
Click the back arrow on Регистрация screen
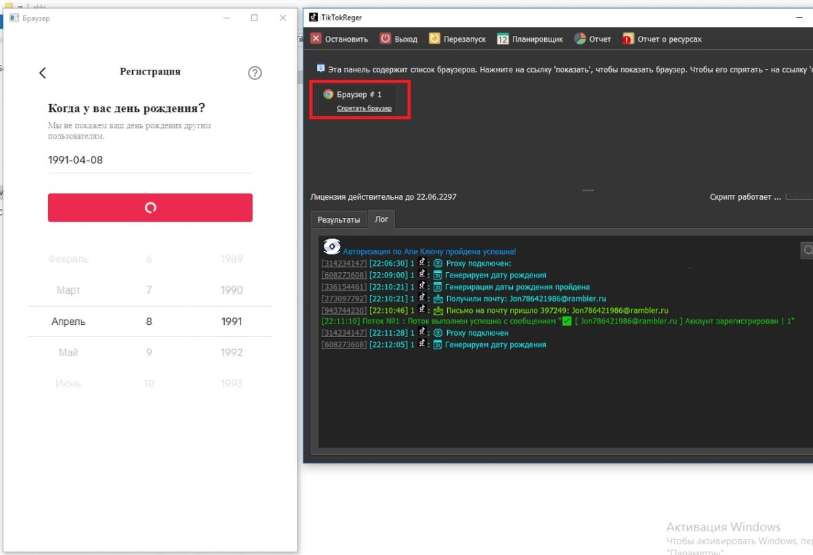point(43,72)
